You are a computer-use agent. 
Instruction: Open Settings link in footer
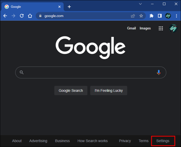tap(163, 141)
